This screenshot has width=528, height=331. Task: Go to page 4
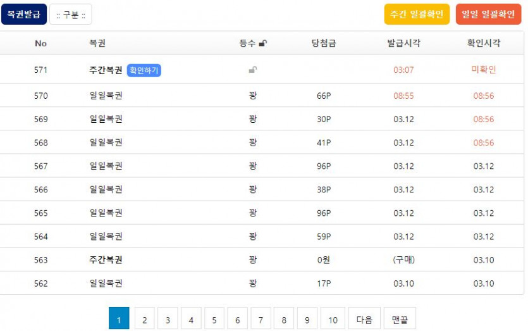click(191, 318)
